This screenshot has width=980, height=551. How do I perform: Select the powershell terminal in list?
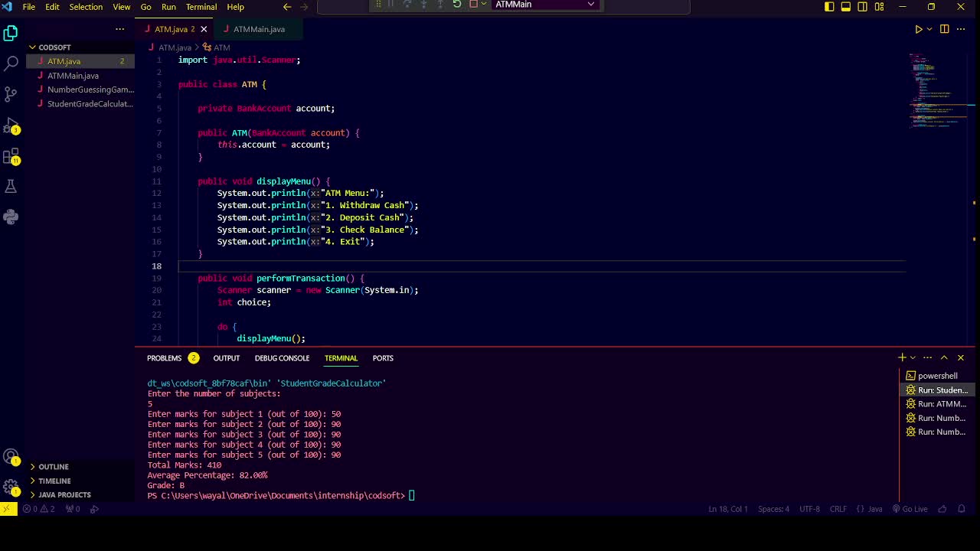tap(937, 376)
